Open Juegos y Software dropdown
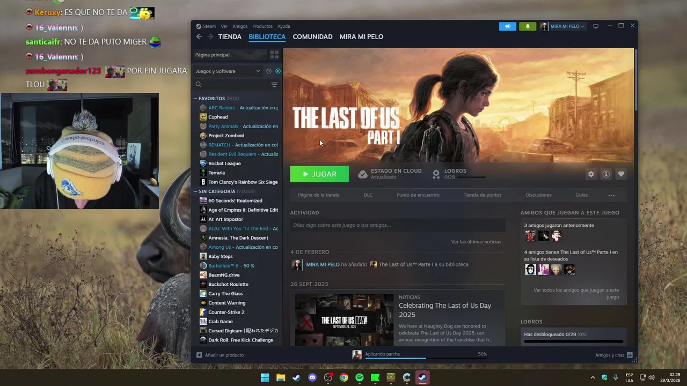Screen dimensions: 687x386 (228, 71)
